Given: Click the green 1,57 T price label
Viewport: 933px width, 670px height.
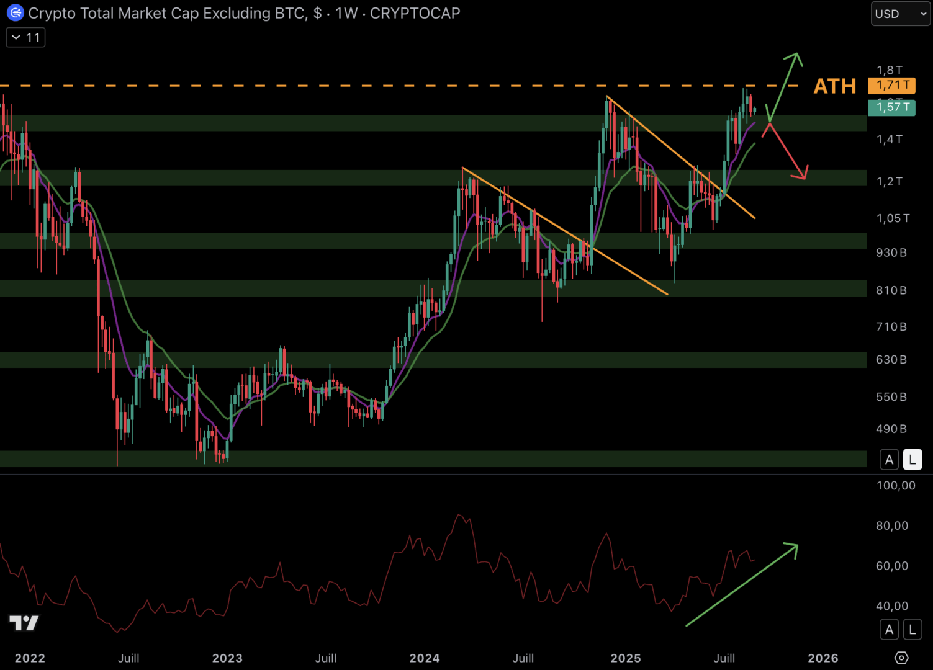Looking at the screenshot, I should (892, 107).
